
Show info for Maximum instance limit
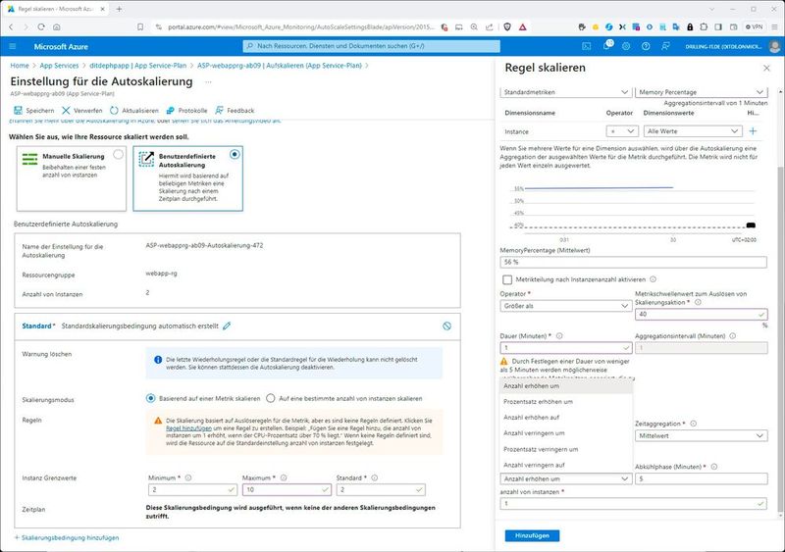click(284, 477)
